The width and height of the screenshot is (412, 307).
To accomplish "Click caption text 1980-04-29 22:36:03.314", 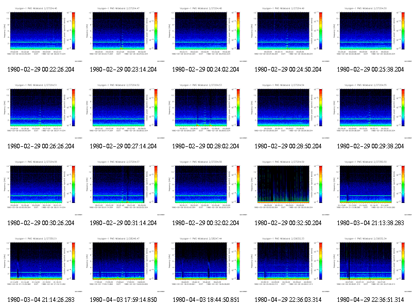I will [288, 300].
